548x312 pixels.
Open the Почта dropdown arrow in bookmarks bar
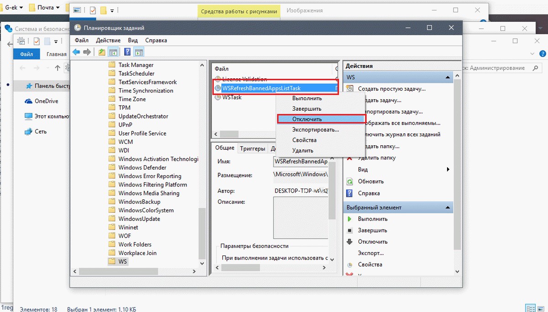58,8
